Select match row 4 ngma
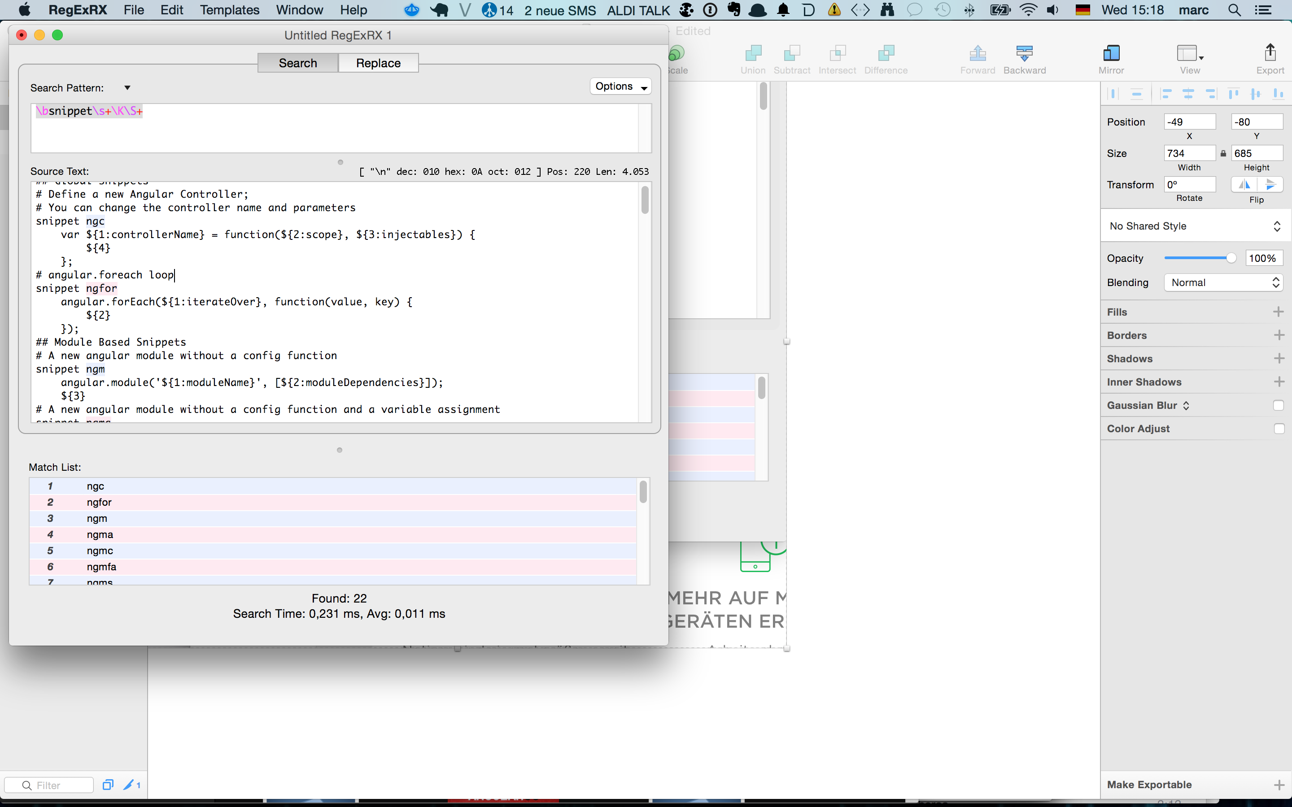Screen dimensions: 1292x807 point(332,534)
